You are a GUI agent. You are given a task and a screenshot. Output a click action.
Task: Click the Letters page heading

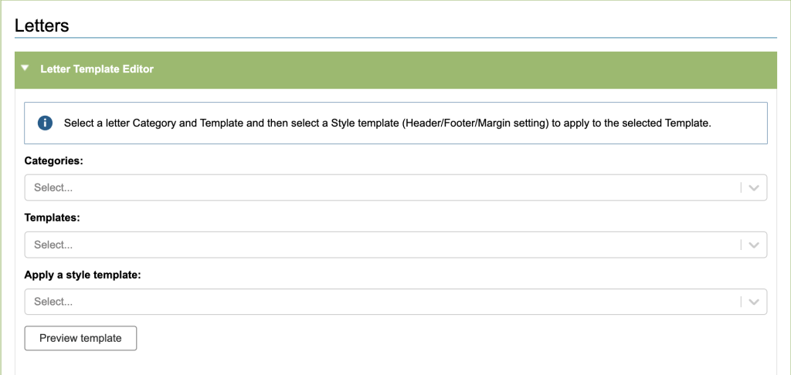(x=42, y=25)
